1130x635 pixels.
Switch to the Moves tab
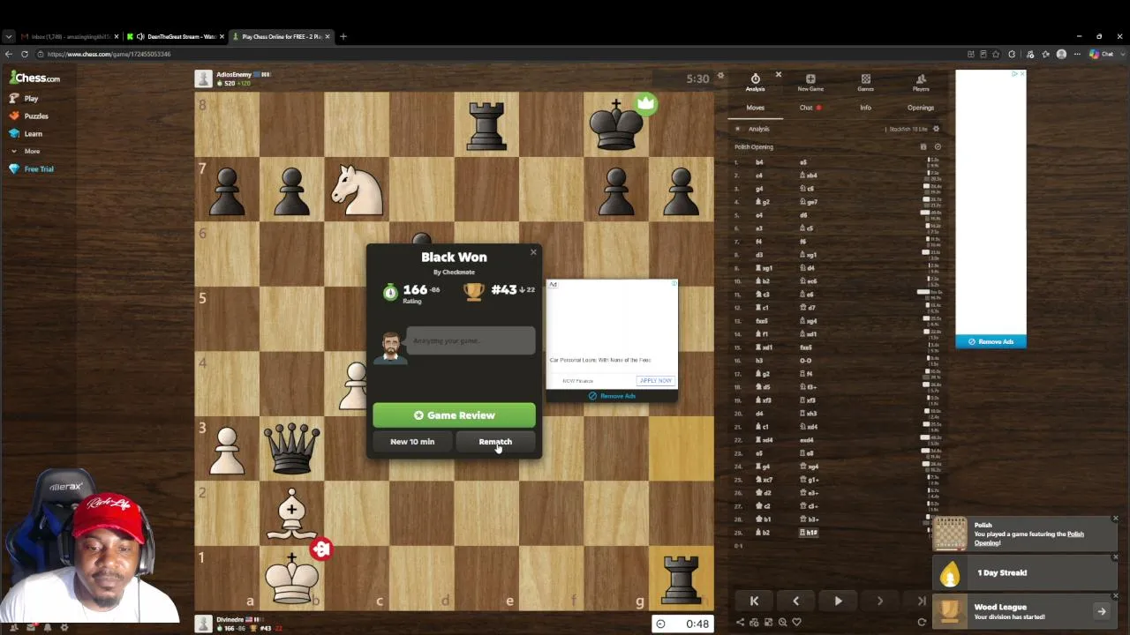[755, 108]
